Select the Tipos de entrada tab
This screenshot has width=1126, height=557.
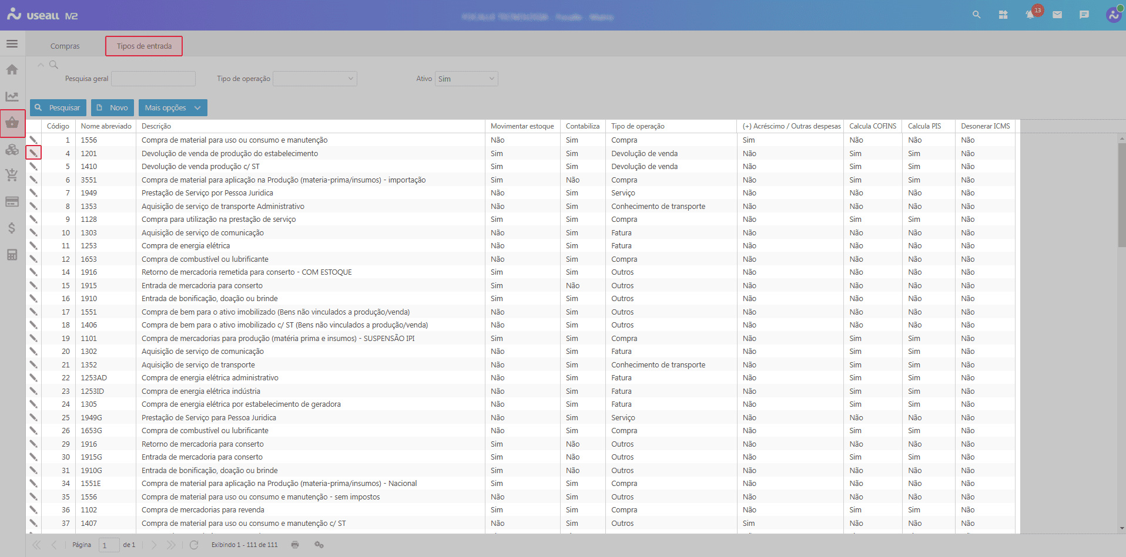[x=143, y=46]
